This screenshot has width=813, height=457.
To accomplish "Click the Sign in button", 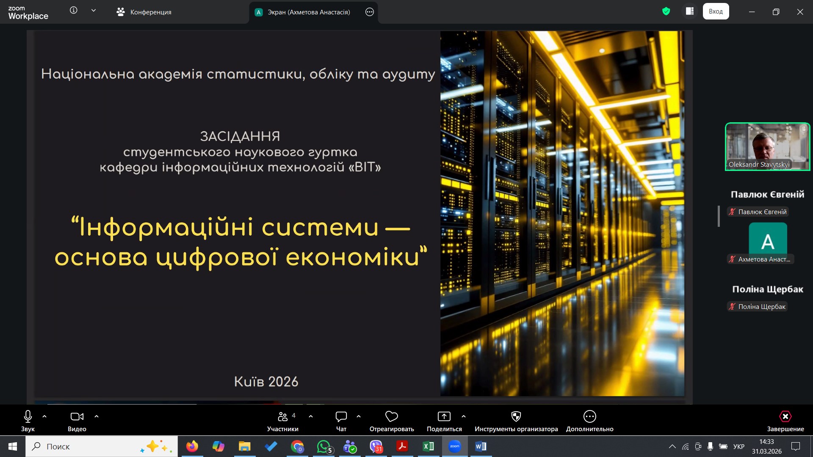I will click(x=716, y=11).
